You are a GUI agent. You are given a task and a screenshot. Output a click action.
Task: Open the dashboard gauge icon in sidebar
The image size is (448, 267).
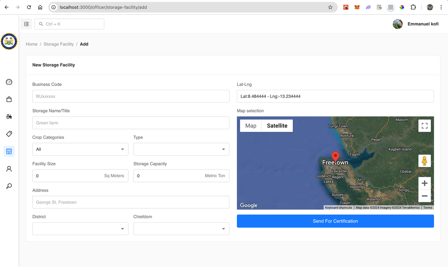(x=9, y=82)
